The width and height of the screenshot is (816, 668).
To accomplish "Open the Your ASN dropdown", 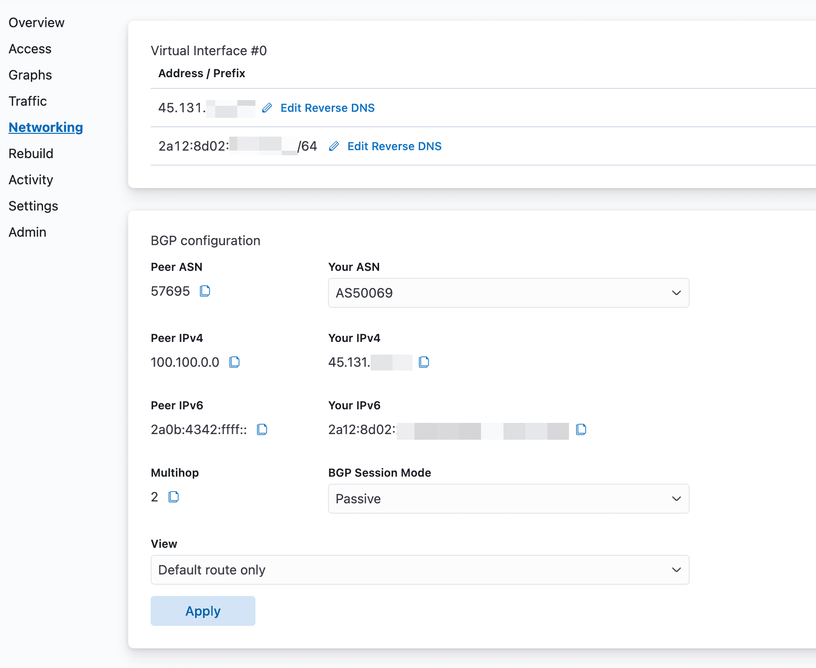I will pyautogui.click(x=509, y=293).
